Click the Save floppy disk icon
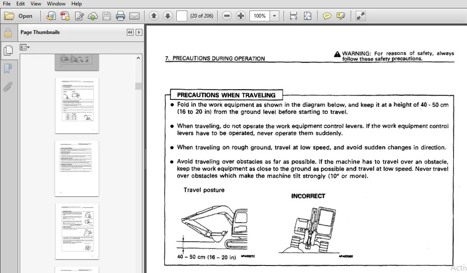Viewport: 467px width, 273px height. (107, 16)
